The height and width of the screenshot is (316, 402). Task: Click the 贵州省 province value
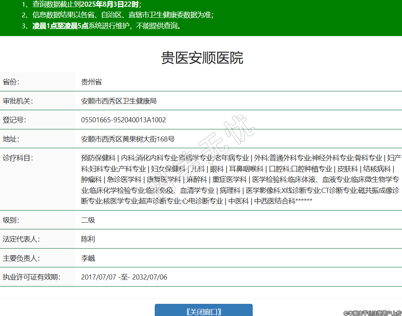pos(91,82)
